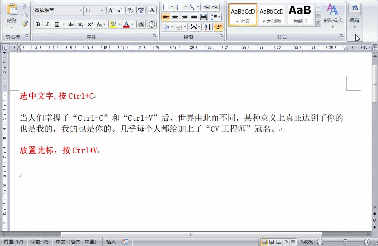
Task: Apply the text highlight color
Action: point(112,25)
